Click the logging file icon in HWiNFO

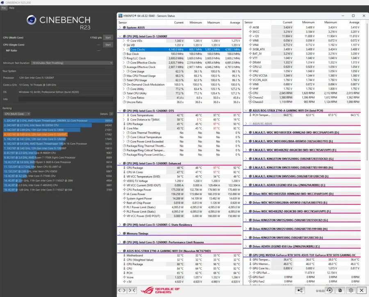[x=340, y=290]
